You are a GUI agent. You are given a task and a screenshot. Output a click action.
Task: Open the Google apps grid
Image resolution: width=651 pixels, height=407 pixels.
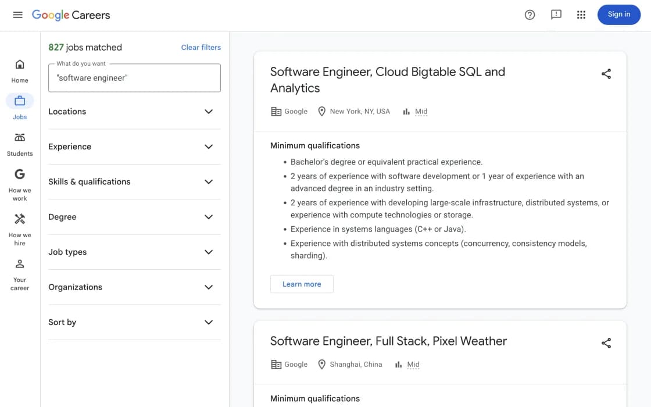coord(581,15)
